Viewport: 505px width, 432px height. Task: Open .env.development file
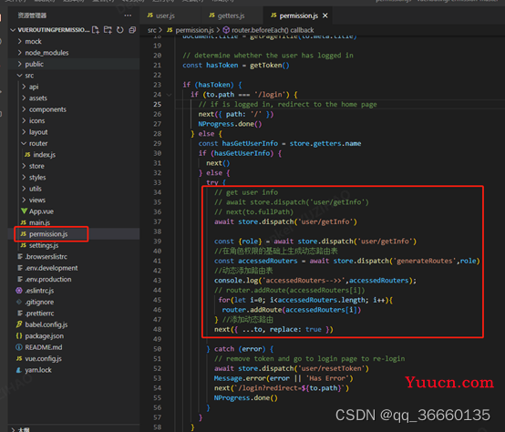(x=51, y=268)
